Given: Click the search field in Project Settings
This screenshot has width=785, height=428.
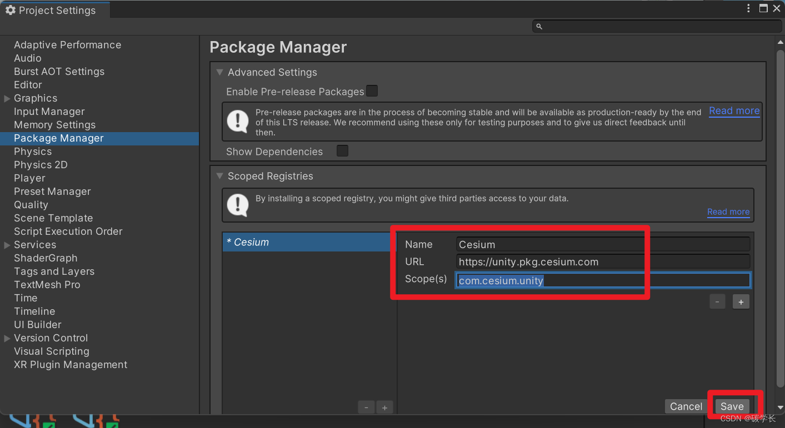Looking at the screenshot, I should [657, 26].
